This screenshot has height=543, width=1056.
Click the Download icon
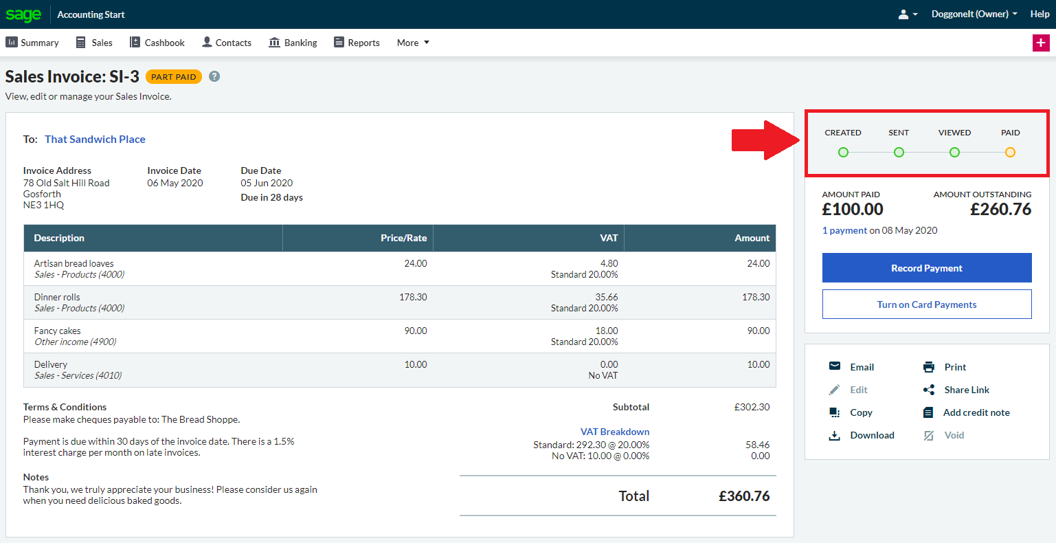pos(835,435)
